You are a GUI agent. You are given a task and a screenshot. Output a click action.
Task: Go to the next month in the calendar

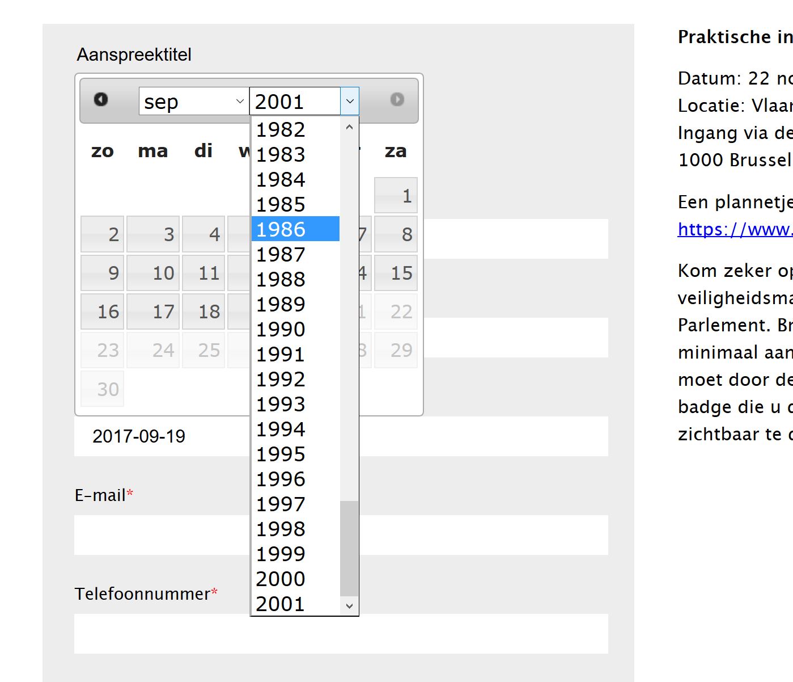397,99
